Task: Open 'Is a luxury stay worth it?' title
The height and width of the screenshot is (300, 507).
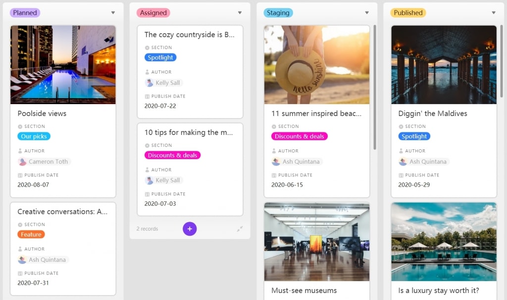Action: (x=439, y=291)
